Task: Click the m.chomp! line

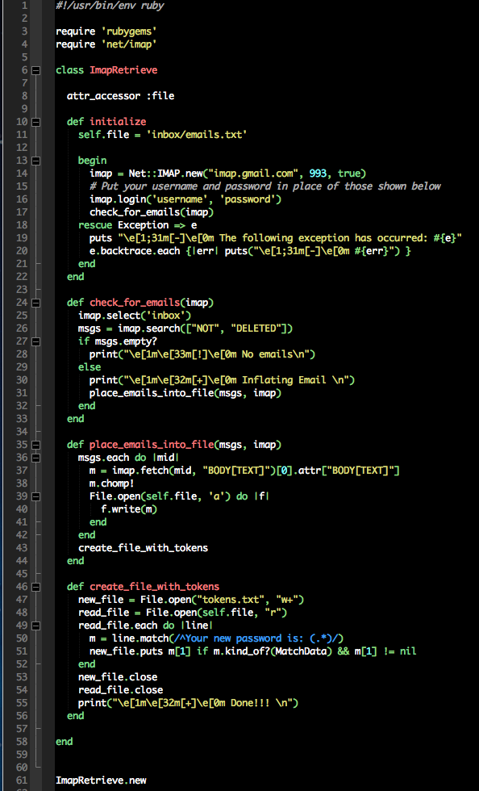Action: [x=112, y=483]
